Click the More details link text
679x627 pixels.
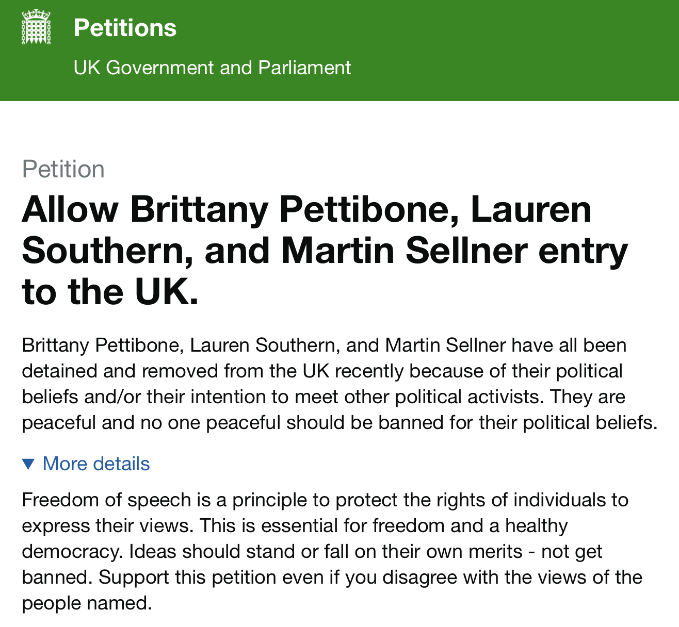(x=96, y=464)
